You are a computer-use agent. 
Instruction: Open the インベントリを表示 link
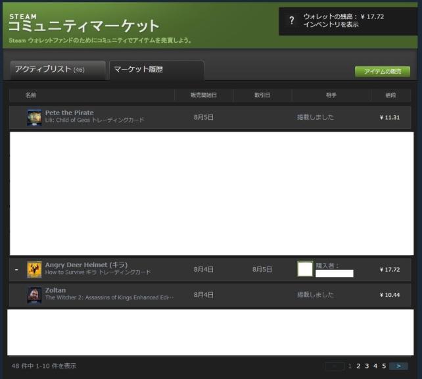(x=331, y=24)
